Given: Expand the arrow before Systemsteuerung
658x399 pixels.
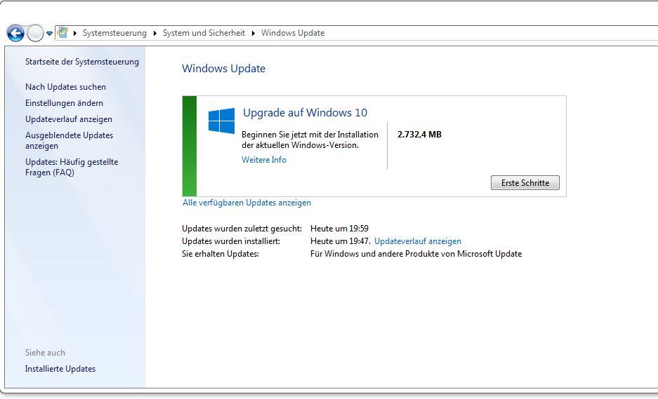Looking at the screenshot, I should (75, 33).
